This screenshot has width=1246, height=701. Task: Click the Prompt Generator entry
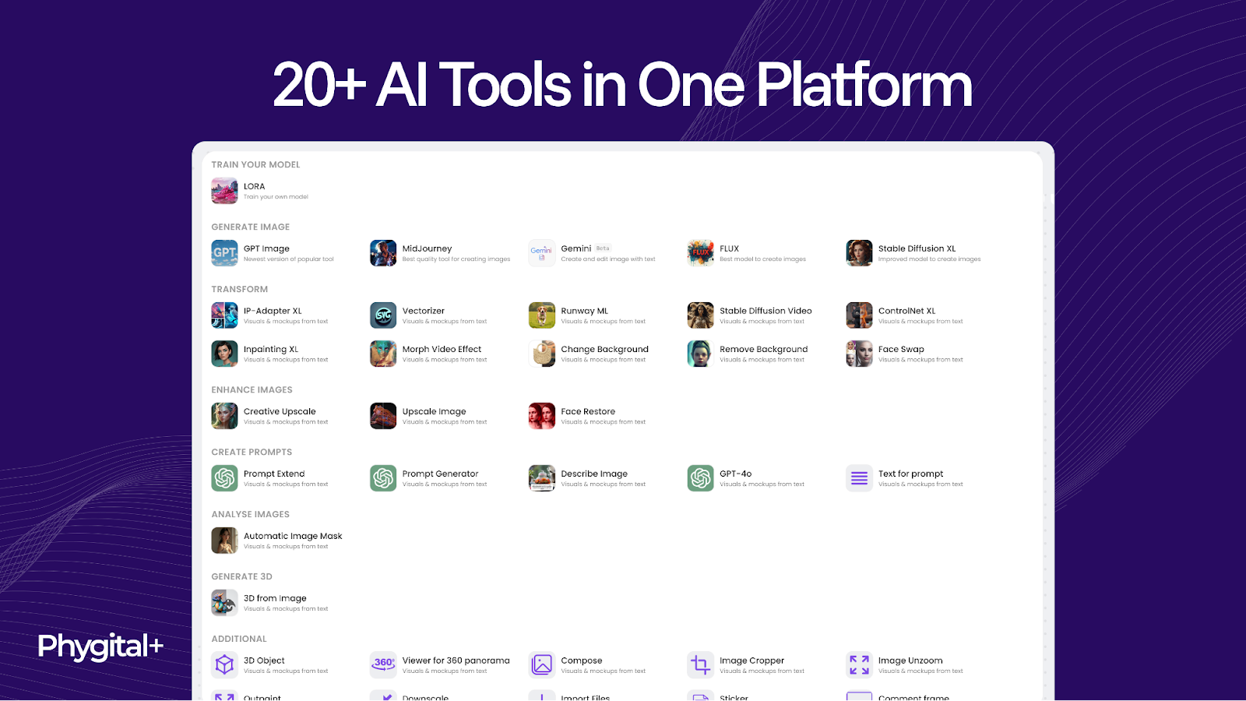[440, 474]
